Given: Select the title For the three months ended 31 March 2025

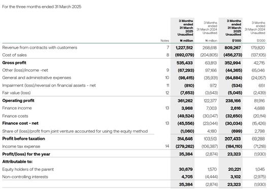Looking at the screenshot, I should [x=42, y=7].
